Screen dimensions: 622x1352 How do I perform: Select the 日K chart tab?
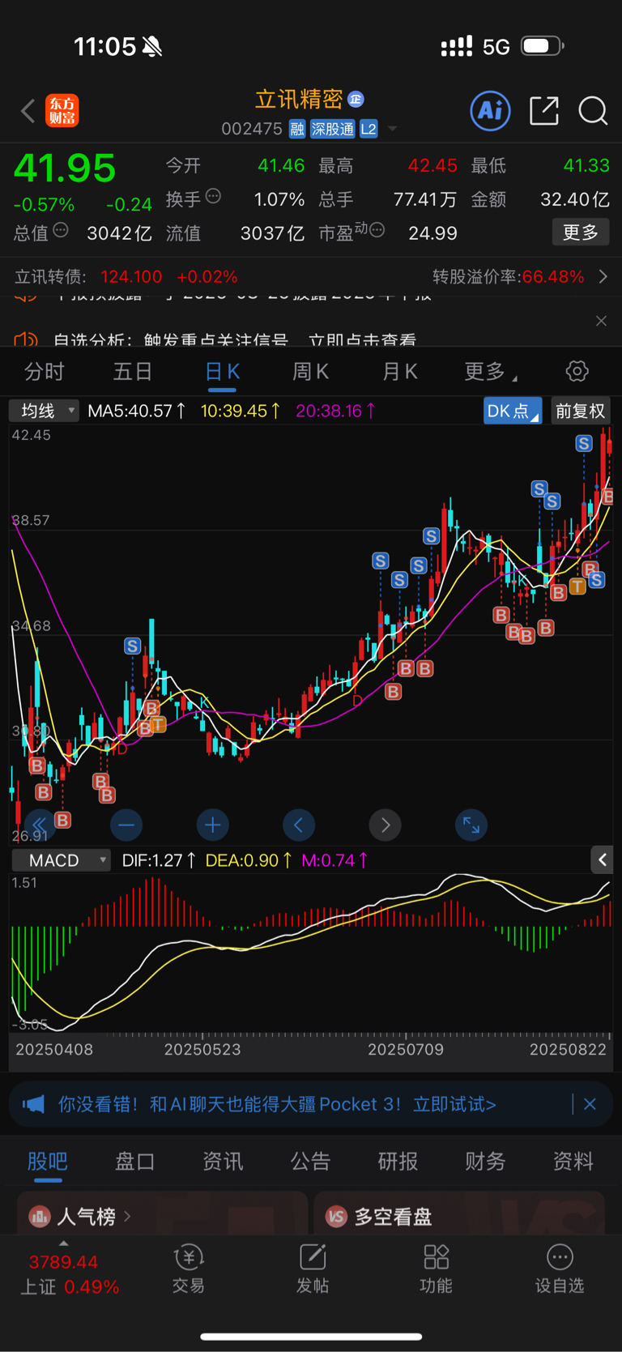[x=222, y=372]
